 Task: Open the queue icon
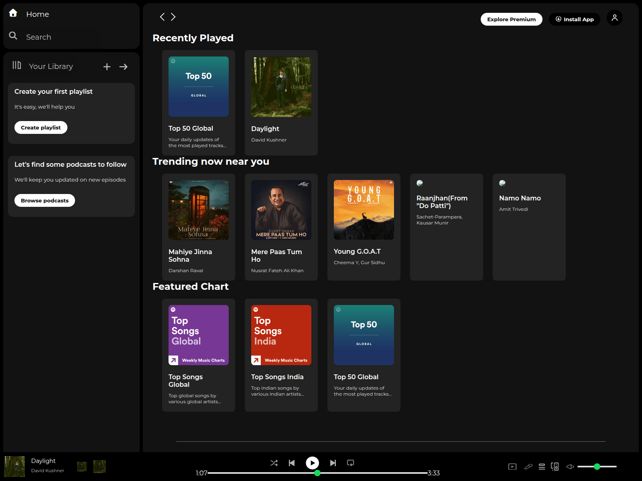coord(542,467)
